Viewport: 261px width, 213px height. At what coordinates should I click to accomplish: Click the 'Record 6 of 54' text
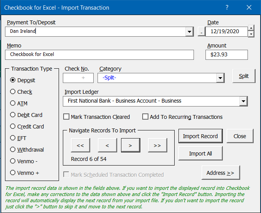(x=89, y=159)
